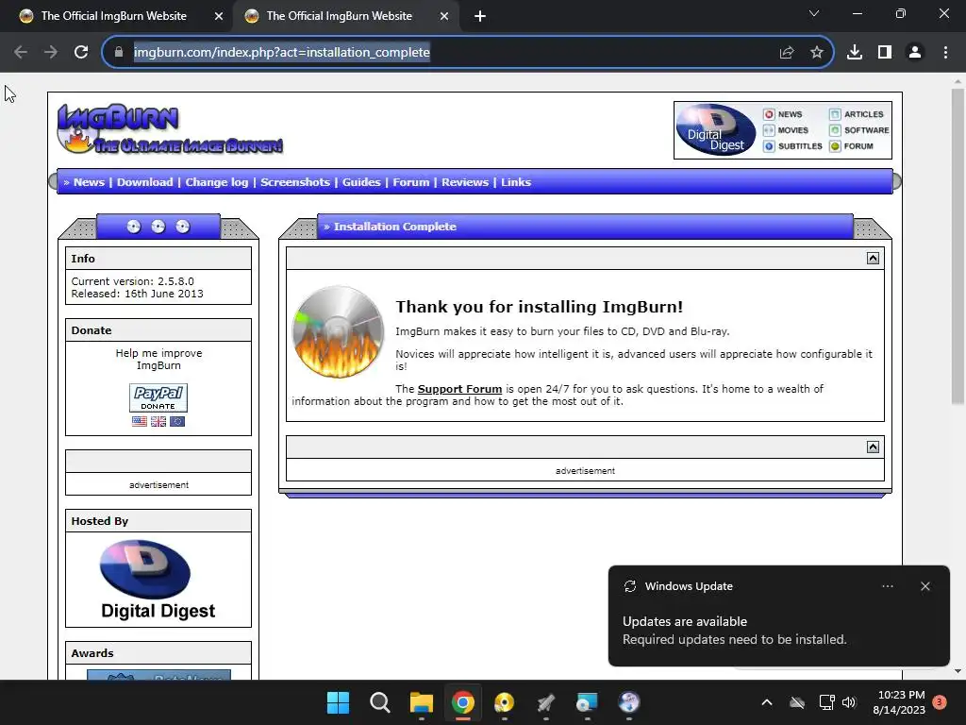Open the Chrome three-dot menu
966x725 pixels.
coord(945,52)
